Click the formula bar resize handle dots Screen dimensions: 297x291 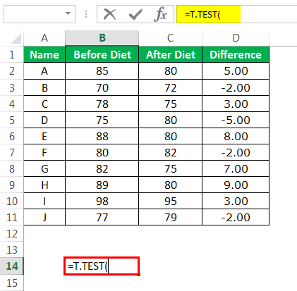[x=86, y=14]
